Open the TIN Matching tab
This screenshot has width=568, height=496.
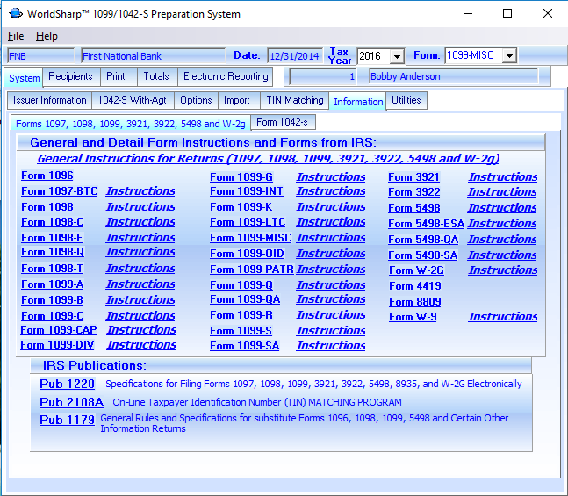[293, 101]
